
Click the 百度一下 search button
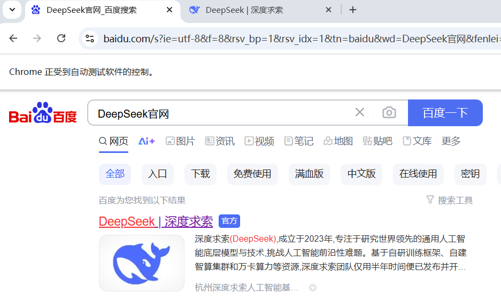pos(445,113)
